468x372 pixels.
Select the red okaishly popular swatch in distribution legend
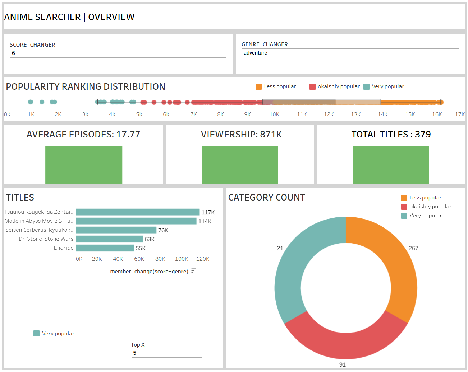coord(312,86)
